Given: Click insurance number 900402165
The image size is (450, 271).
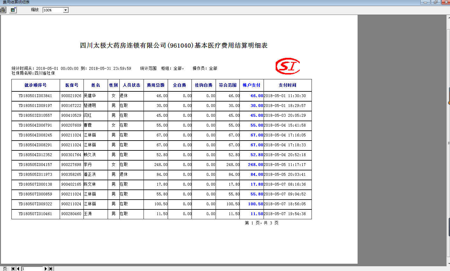Looking at the screenshot, I should point(71,184).
